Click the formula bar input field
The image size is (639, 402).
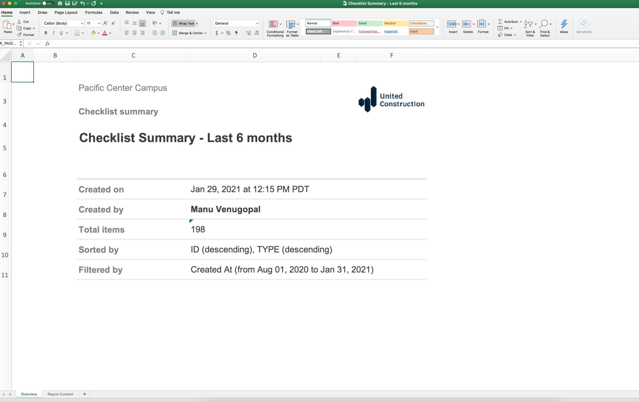312,44
